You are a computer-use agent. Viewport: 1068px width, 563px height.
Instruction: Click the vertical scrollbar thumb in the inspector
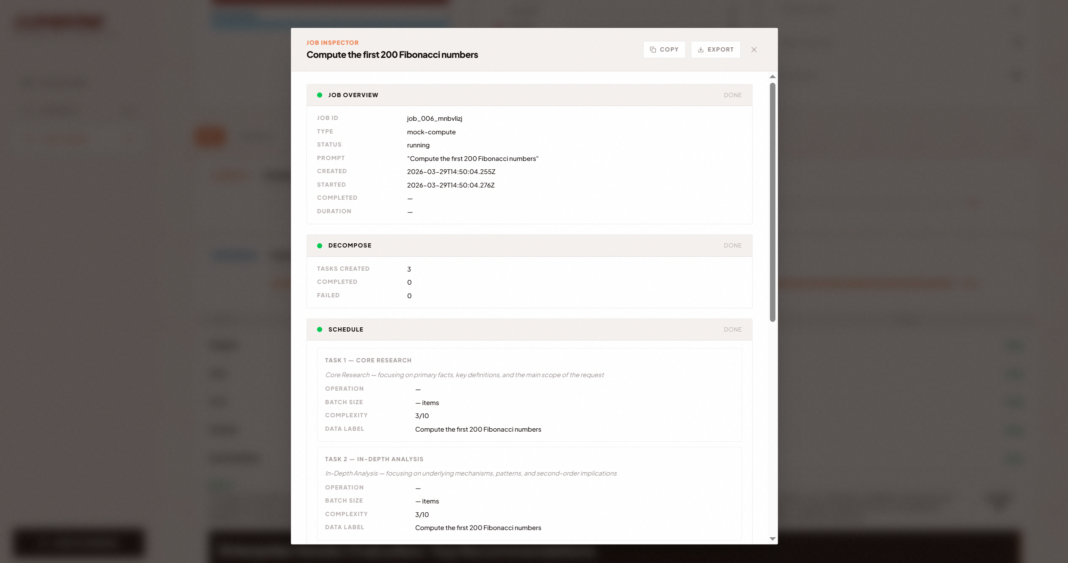pyautogui.click(x=772, y=202)
